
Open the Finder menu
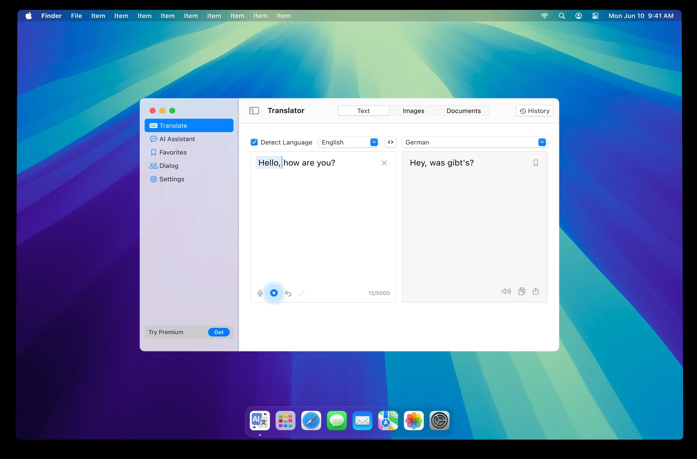point(51,16)
